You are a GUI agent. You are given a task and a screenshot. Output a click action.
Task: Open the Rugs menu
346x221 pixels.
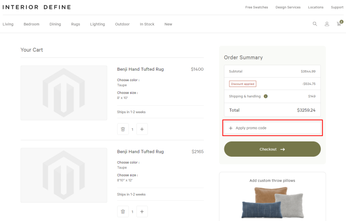76,24
